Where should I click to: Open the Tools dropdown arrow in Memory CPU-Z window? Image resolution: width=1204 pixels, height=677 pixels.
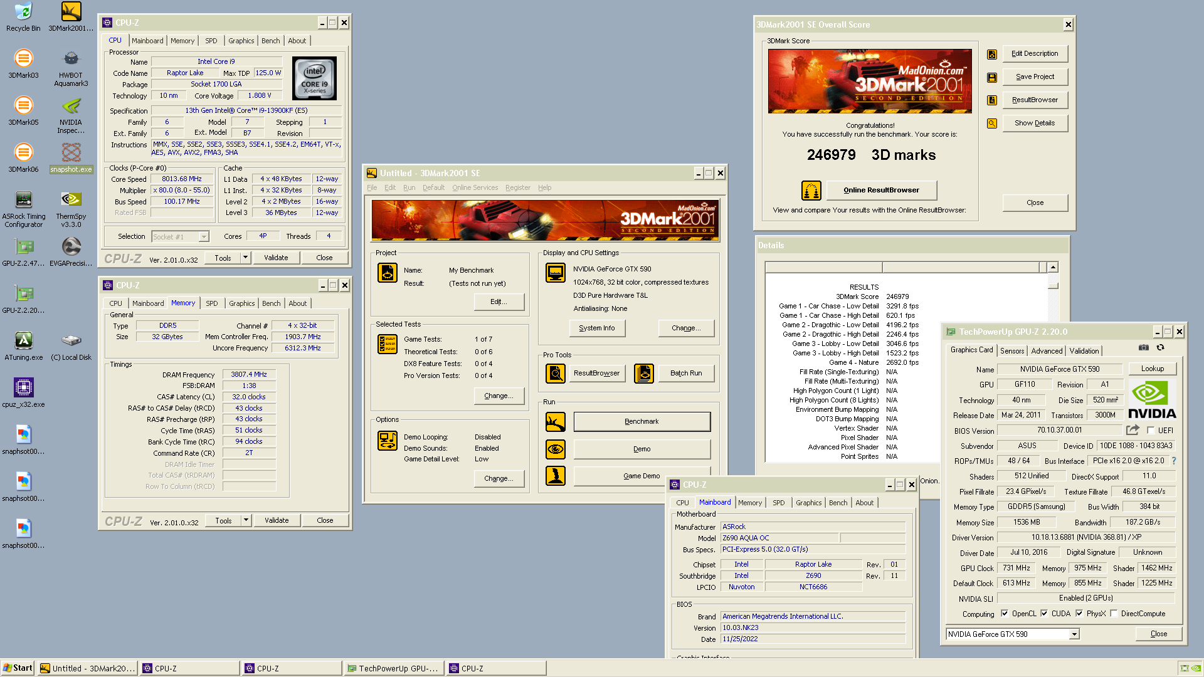coord(246,520)
